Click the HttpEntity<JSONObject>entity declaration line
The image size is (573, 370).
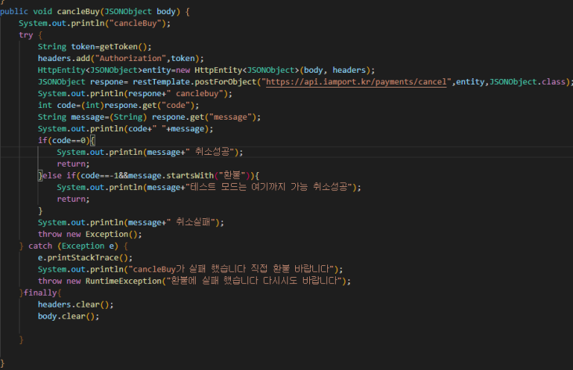point(207,70)
